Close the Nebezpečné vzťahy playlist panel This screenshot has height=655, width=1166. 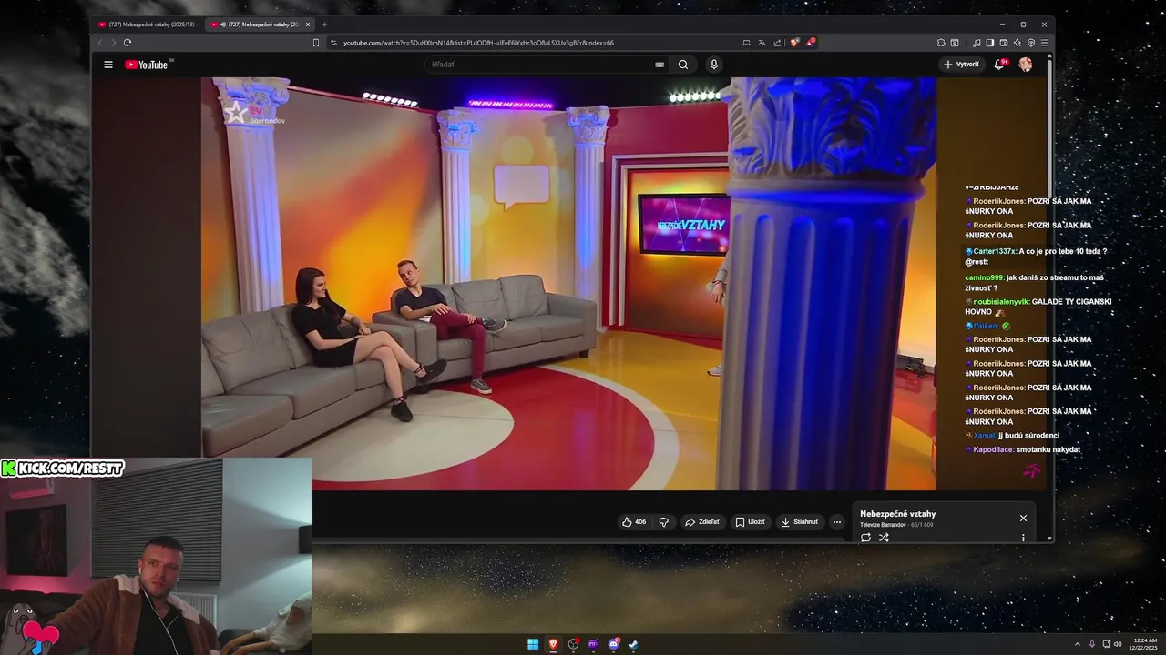coord(1023,518)
